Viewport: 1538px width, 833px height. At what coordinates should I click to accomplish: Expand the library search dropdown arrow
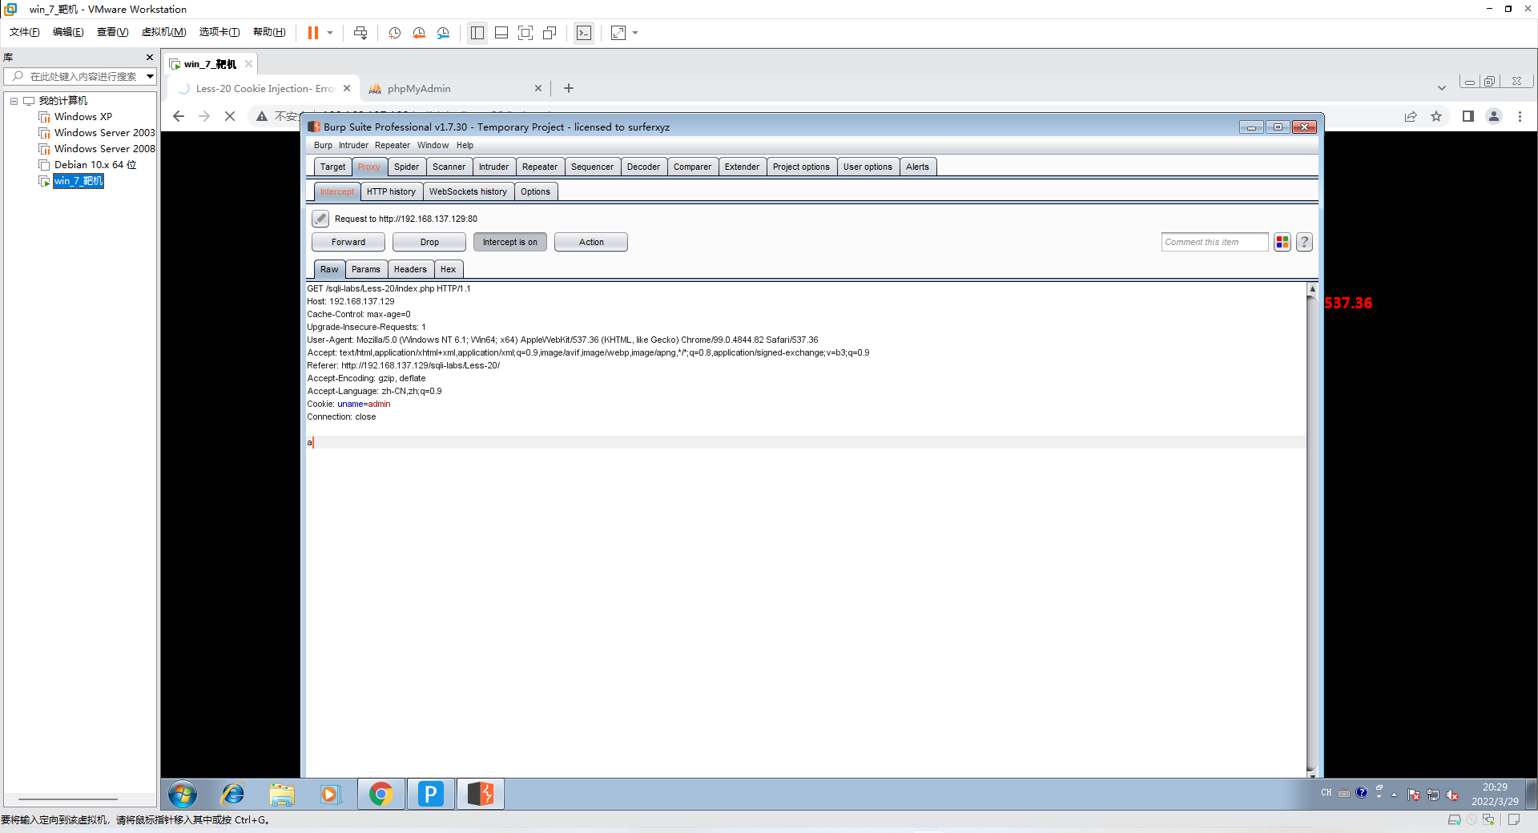pyautogui.click(x=150, y=76)
